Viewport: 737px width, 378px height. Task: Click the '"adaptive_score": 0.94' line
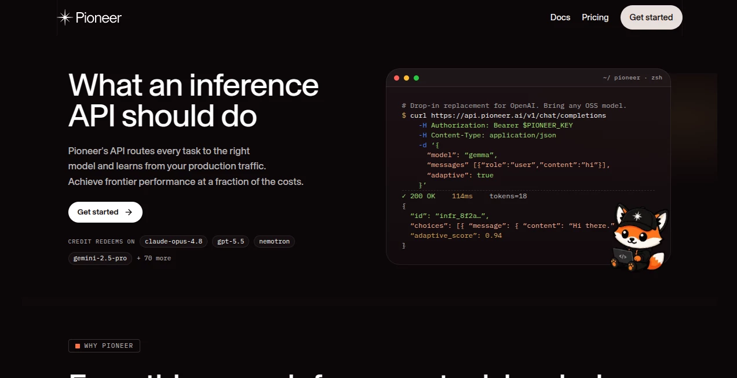pos(456,235)
